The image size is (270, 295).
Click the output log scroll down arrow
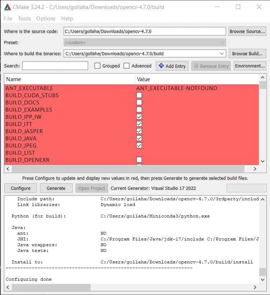(x=263, y=280)
